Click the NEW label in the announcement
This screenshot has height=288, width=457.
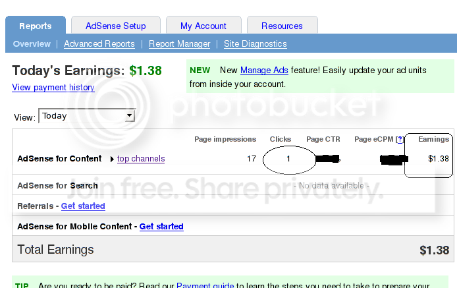click(200, 71)
